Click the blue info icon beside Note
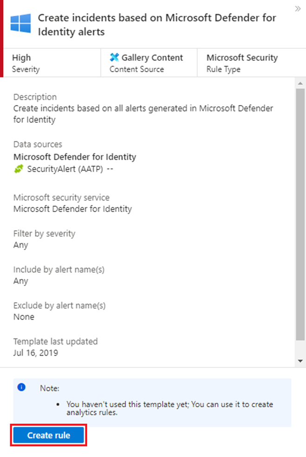The width and height of the screenshot is (306, 457). point(21,387)
